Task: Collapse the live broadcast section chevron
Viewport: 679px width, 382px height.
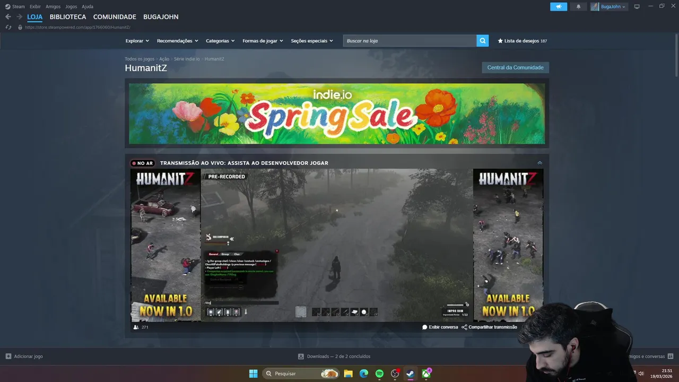Action: (x=539, y=163)
